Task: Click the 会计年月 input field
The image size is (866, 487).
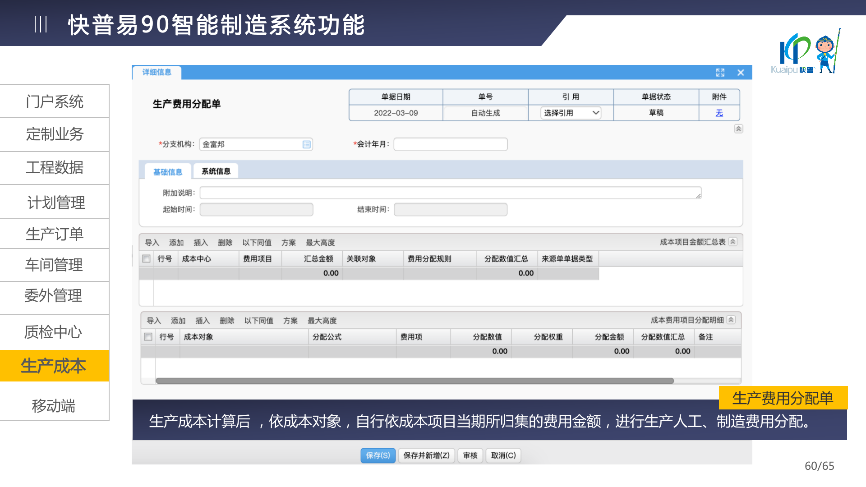Action: click(x=450, y=144)
